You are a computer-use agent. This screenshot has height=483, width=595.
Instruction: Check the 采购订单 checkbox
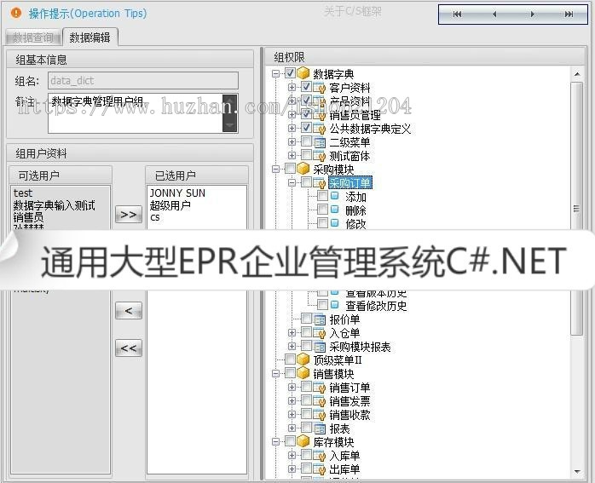click(x=306, y=182)
